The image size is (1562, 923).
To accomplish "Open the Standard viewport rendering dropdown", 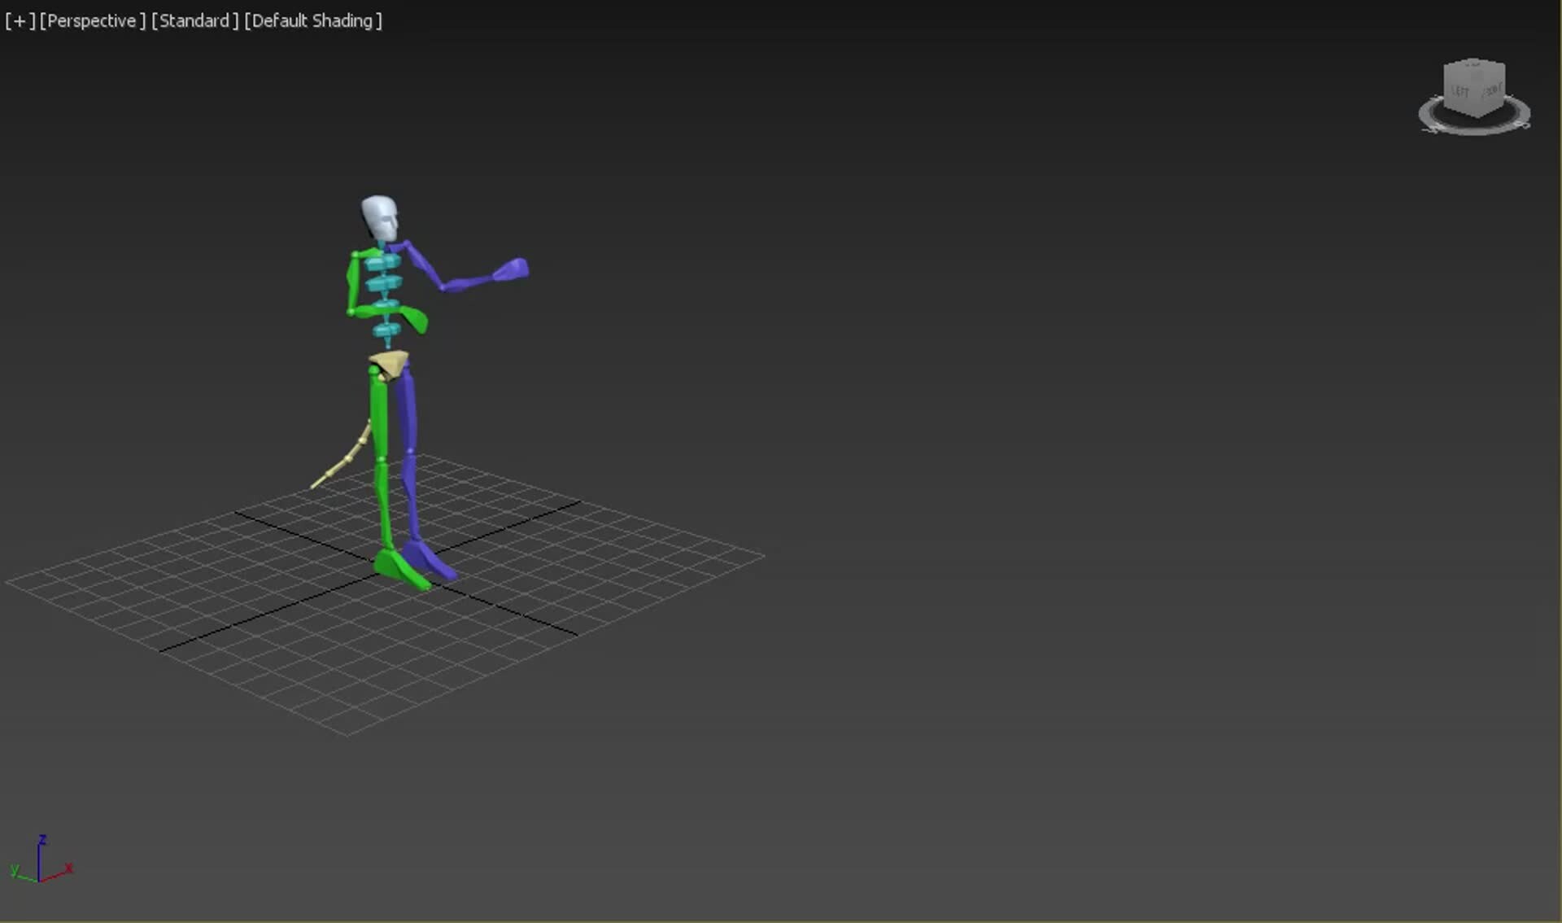I will (195, 20).
